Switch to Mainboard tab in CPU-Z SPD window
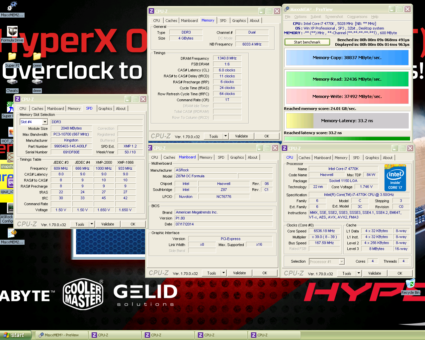The image size is (425, 340). pyautogui.click(x=55, y=109)
